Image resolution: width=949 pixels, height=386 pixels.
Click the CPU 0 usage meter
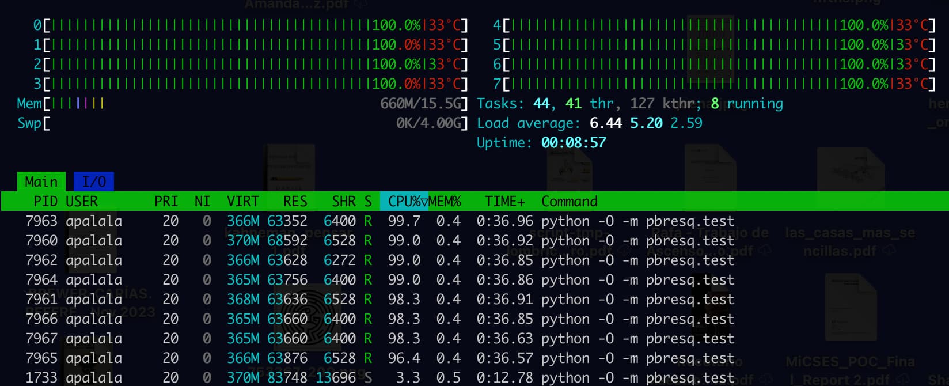coord(250,25)
